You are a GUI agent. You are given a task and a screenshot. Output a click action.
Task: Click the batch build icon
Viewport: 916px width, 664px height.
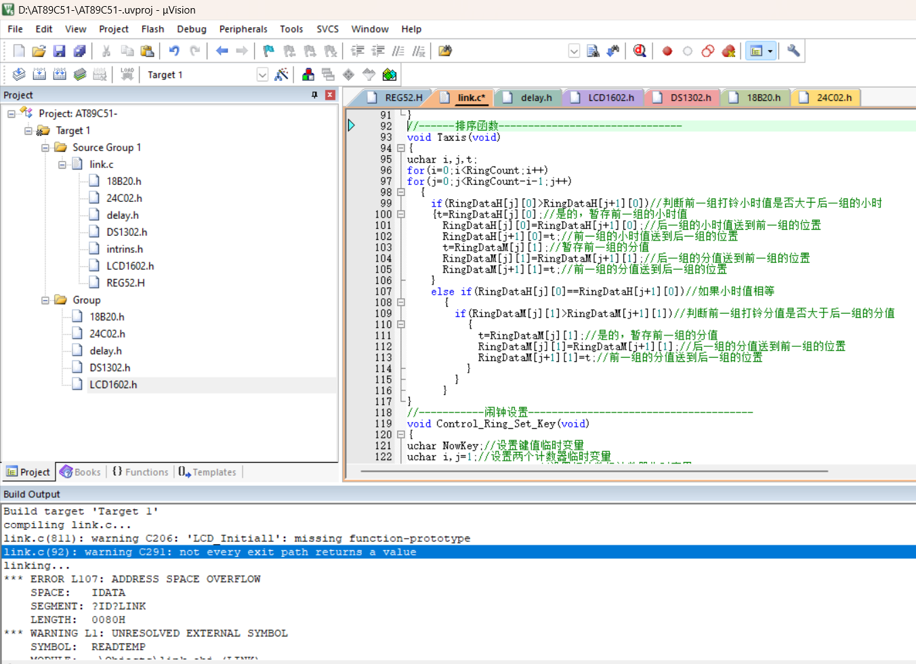(x=80, y=75)
